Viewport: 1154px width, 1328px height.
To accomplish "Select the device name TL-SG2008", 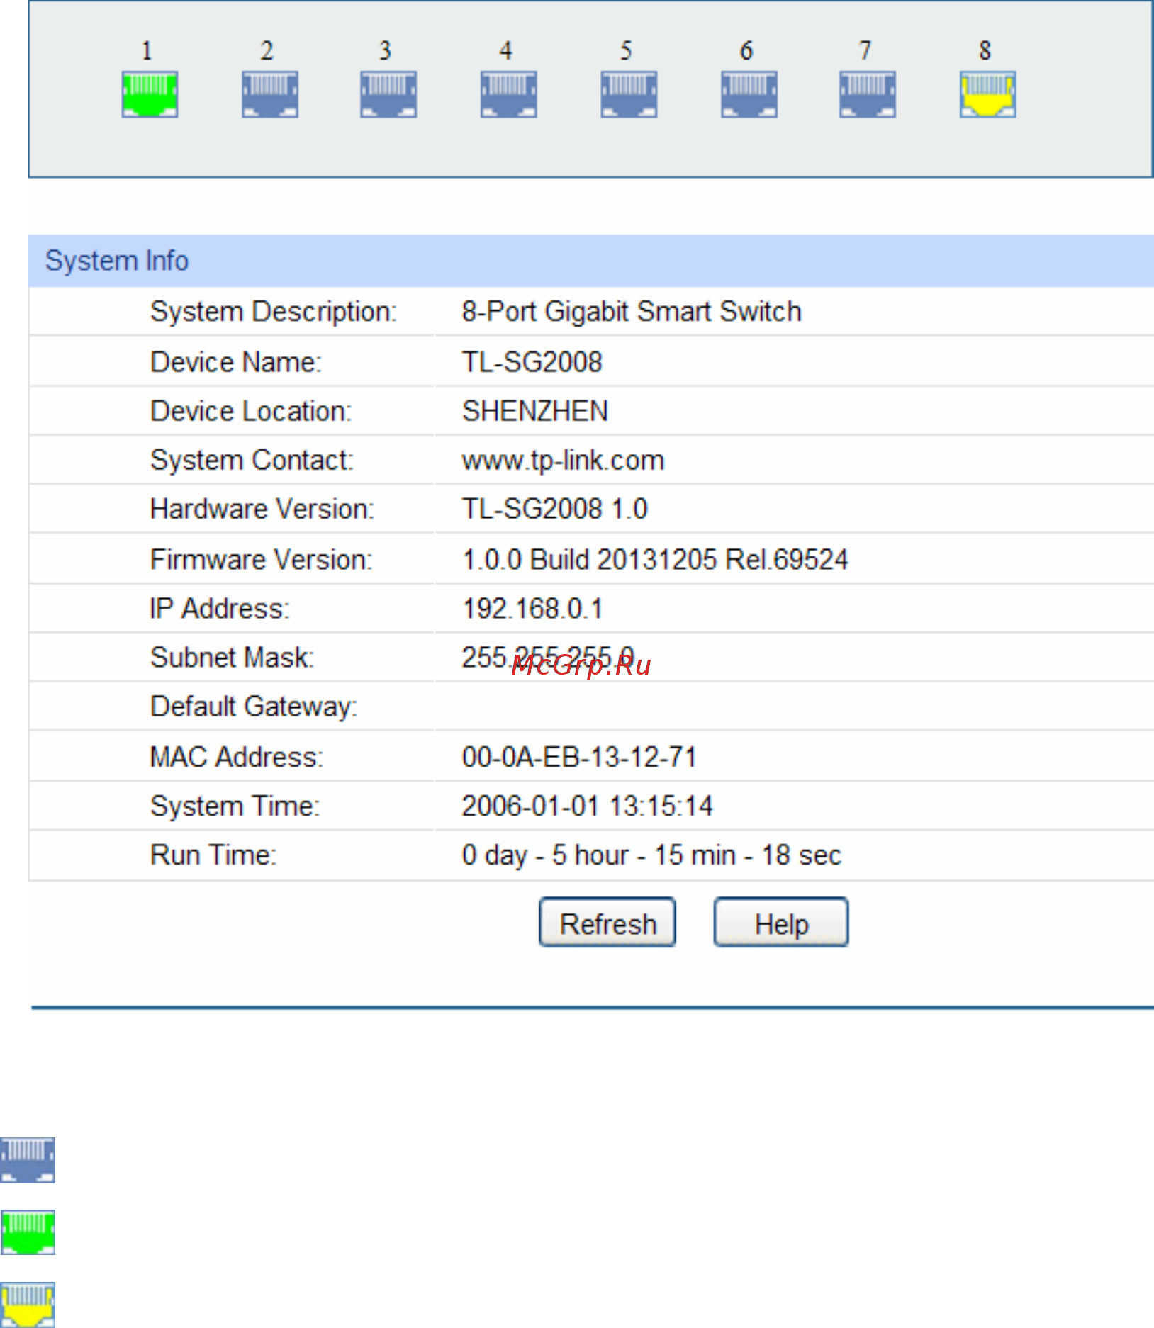I will [532, 362].
